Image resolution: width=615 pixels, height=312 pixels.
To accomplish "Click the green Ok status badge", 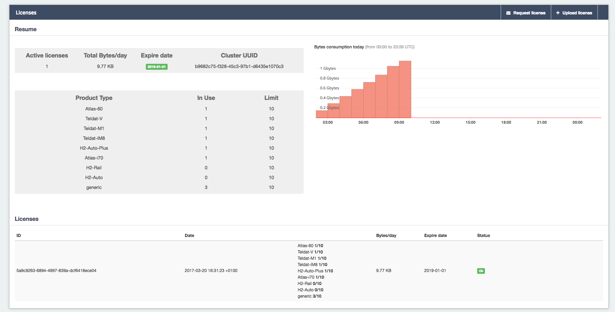I will coord(481,271).
